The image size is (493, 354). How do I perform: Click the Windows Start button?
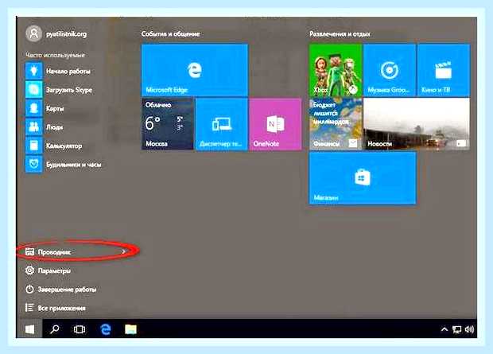point(29,329)
